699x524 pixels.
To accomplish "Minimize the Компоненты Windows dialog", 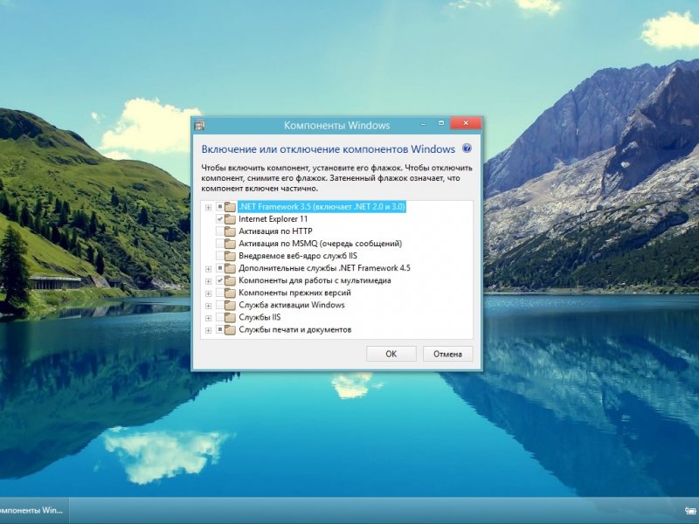I will pyautogui.click(x=424, y=123).
